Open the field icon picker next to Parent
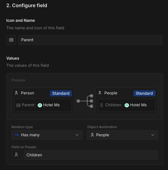Viewport: 168px width, 170px height. click(11, 40)
